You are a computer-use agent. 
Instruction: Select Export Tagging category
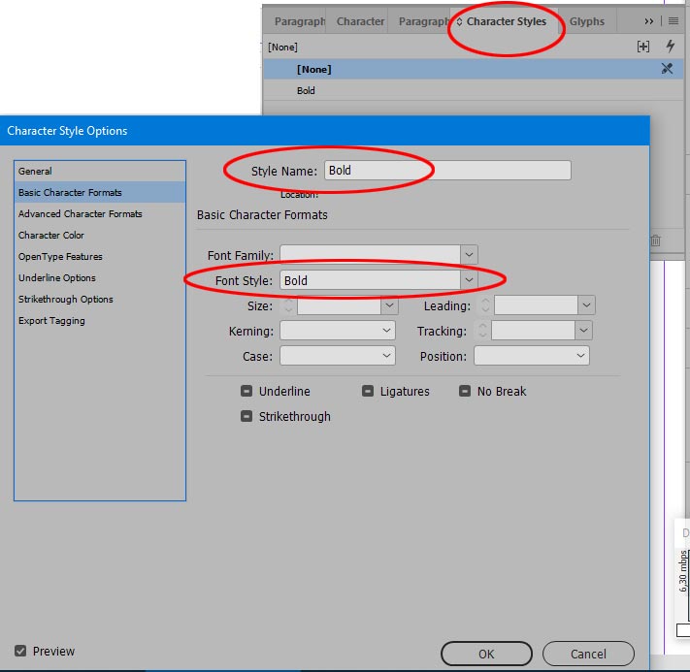coord(100,321)
